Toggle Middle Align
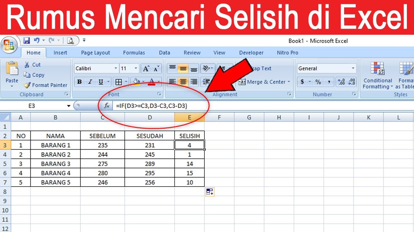 183,68
